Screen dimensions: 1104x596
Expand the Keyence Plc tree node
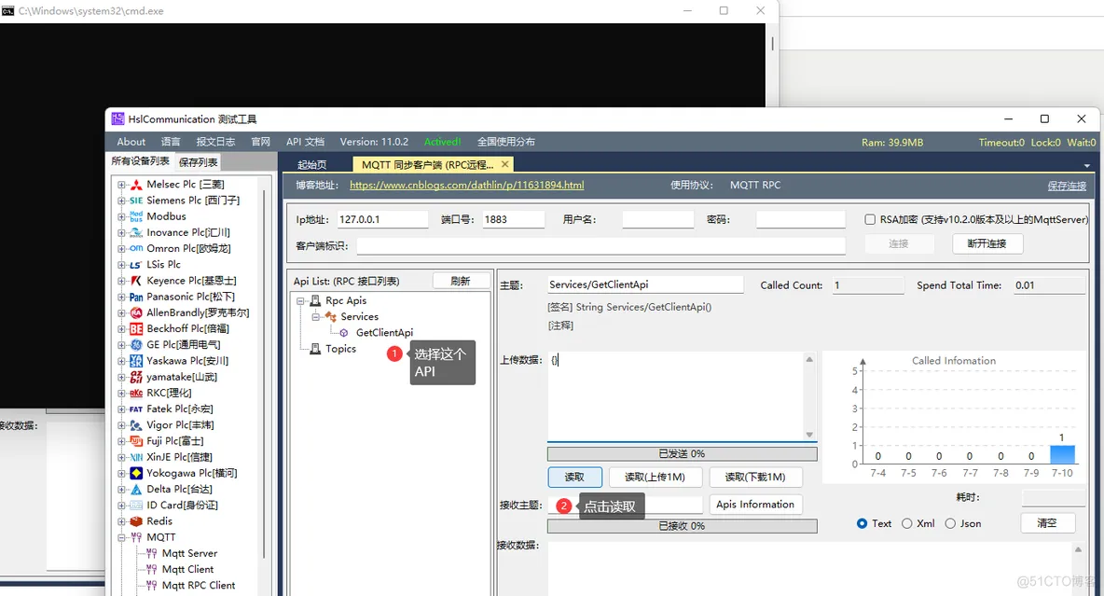122,281
